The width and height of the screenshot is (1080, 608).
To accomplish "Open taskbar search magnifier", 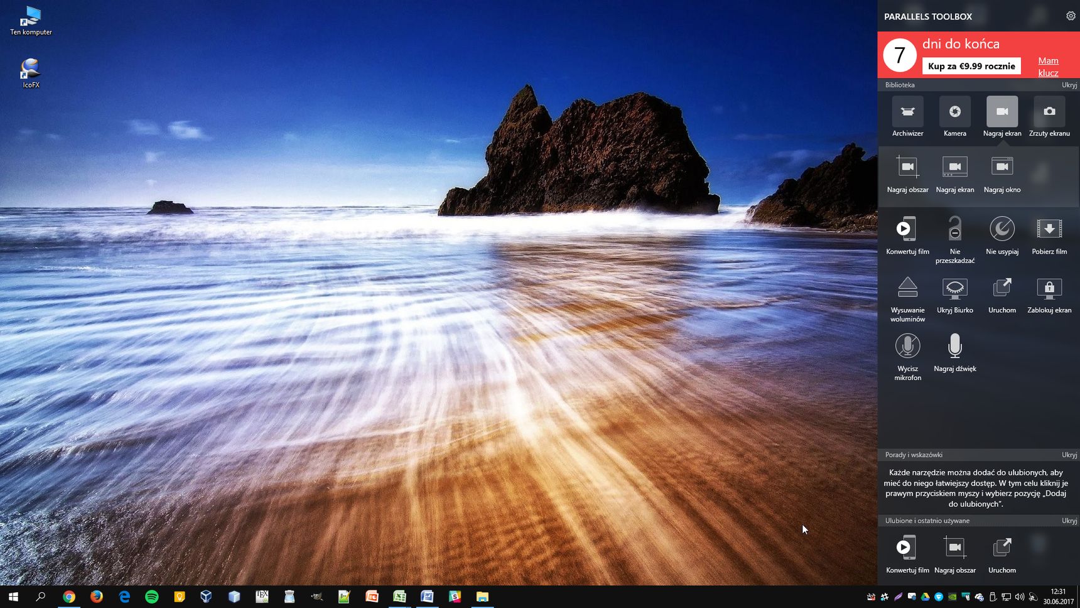I will 41,597.
